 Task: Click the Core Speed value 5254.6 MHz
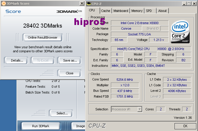(x=125, y=80)
